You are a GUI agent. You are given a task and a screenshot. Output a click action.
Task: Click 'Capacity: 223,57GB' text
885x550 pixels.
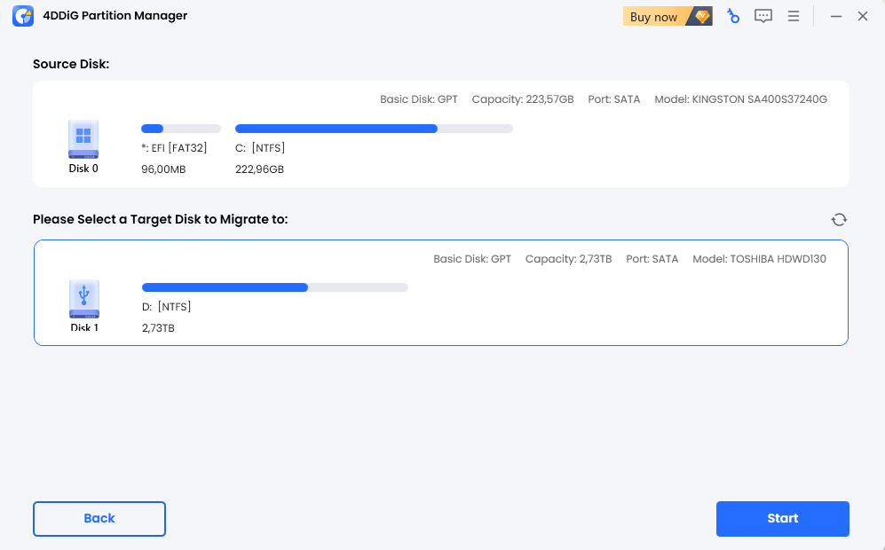523,99
